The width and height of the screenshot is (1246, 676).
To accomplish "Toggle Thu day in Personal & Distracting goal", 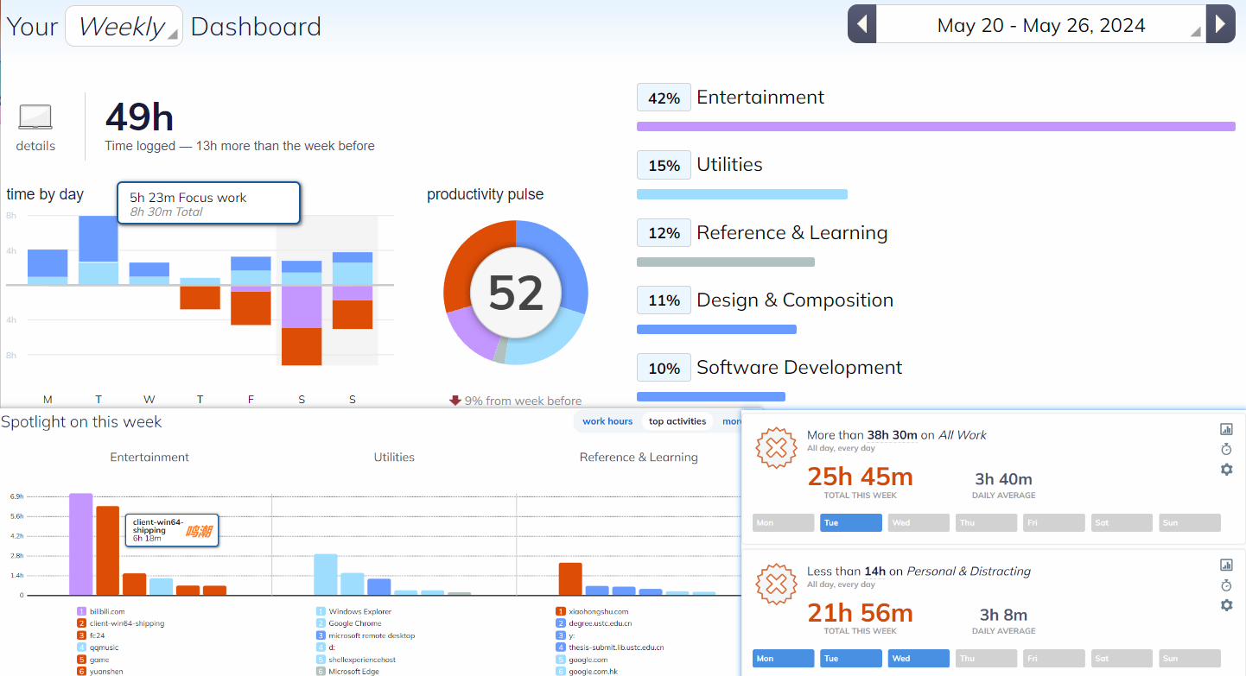I will tap(986, 659).
